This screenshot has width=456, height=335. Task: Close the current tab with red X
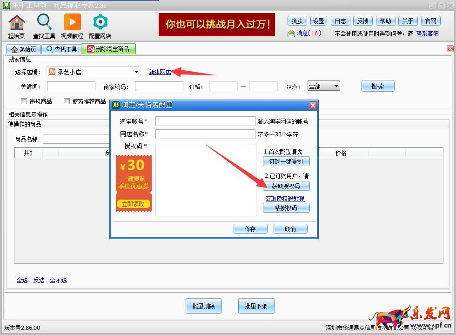(x=450, y=49)
